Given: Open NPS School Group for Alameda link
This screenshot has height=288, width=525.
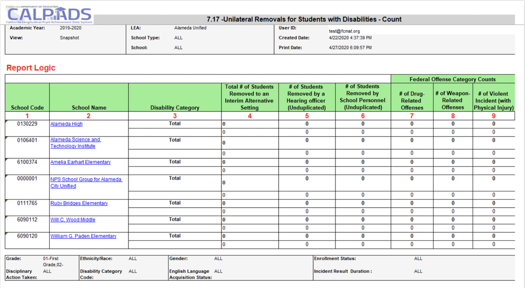Looking at the screenshot, I should (86, 180).
